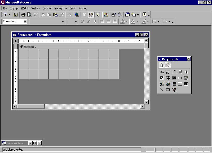The width and height of the screenshot is (212, 153).
Task: Choose the Option Group tool
Action: (174, 72)
